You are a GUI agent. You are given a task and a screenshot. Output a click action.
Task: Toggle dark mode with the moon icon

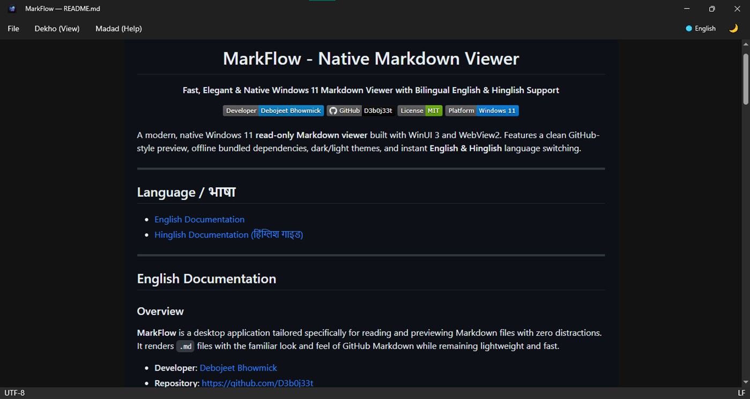[733, 28]
